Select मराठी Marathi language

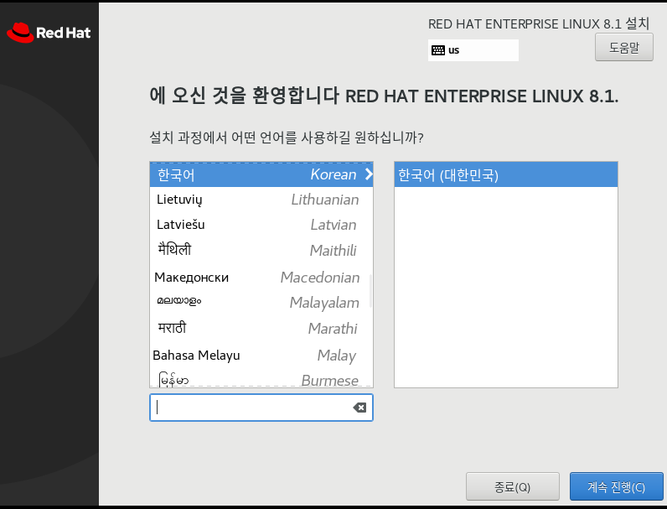[261, 329]
